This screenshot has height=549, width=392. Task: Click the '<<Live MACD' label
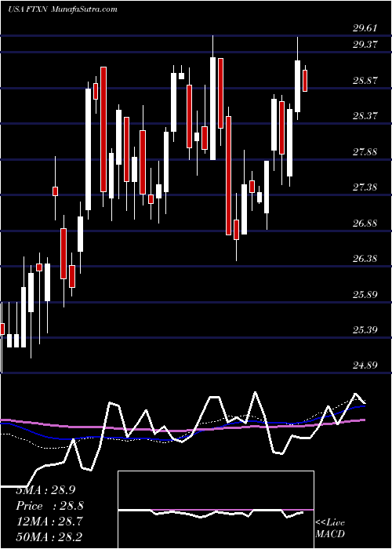point(330,529)
